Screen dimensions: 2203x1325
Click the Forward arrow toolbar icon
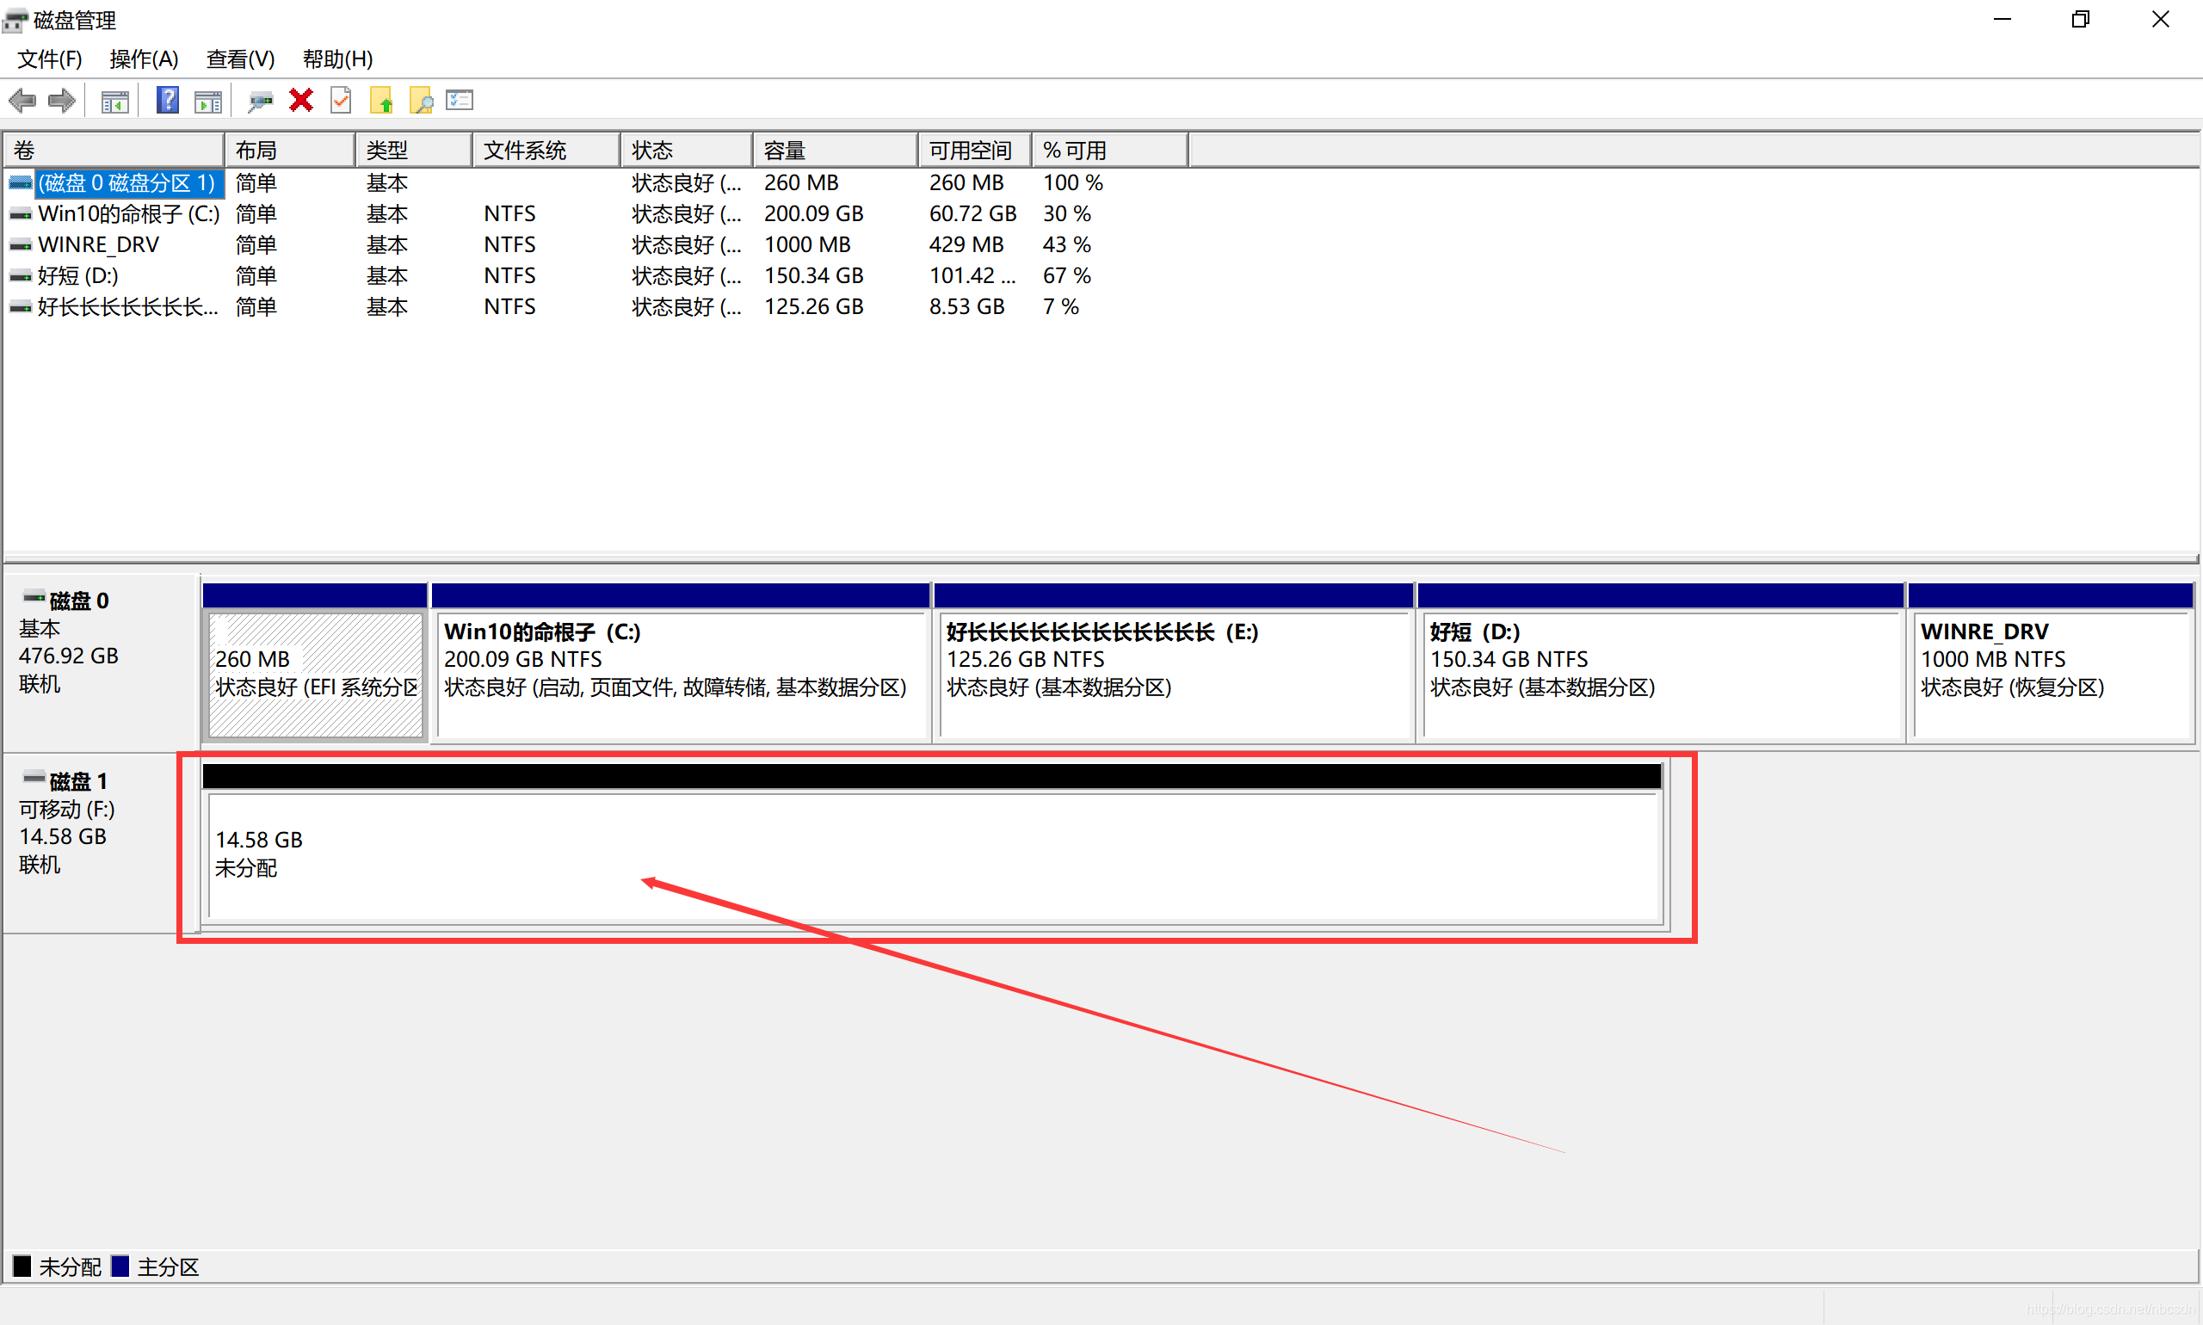click(62, 100)
